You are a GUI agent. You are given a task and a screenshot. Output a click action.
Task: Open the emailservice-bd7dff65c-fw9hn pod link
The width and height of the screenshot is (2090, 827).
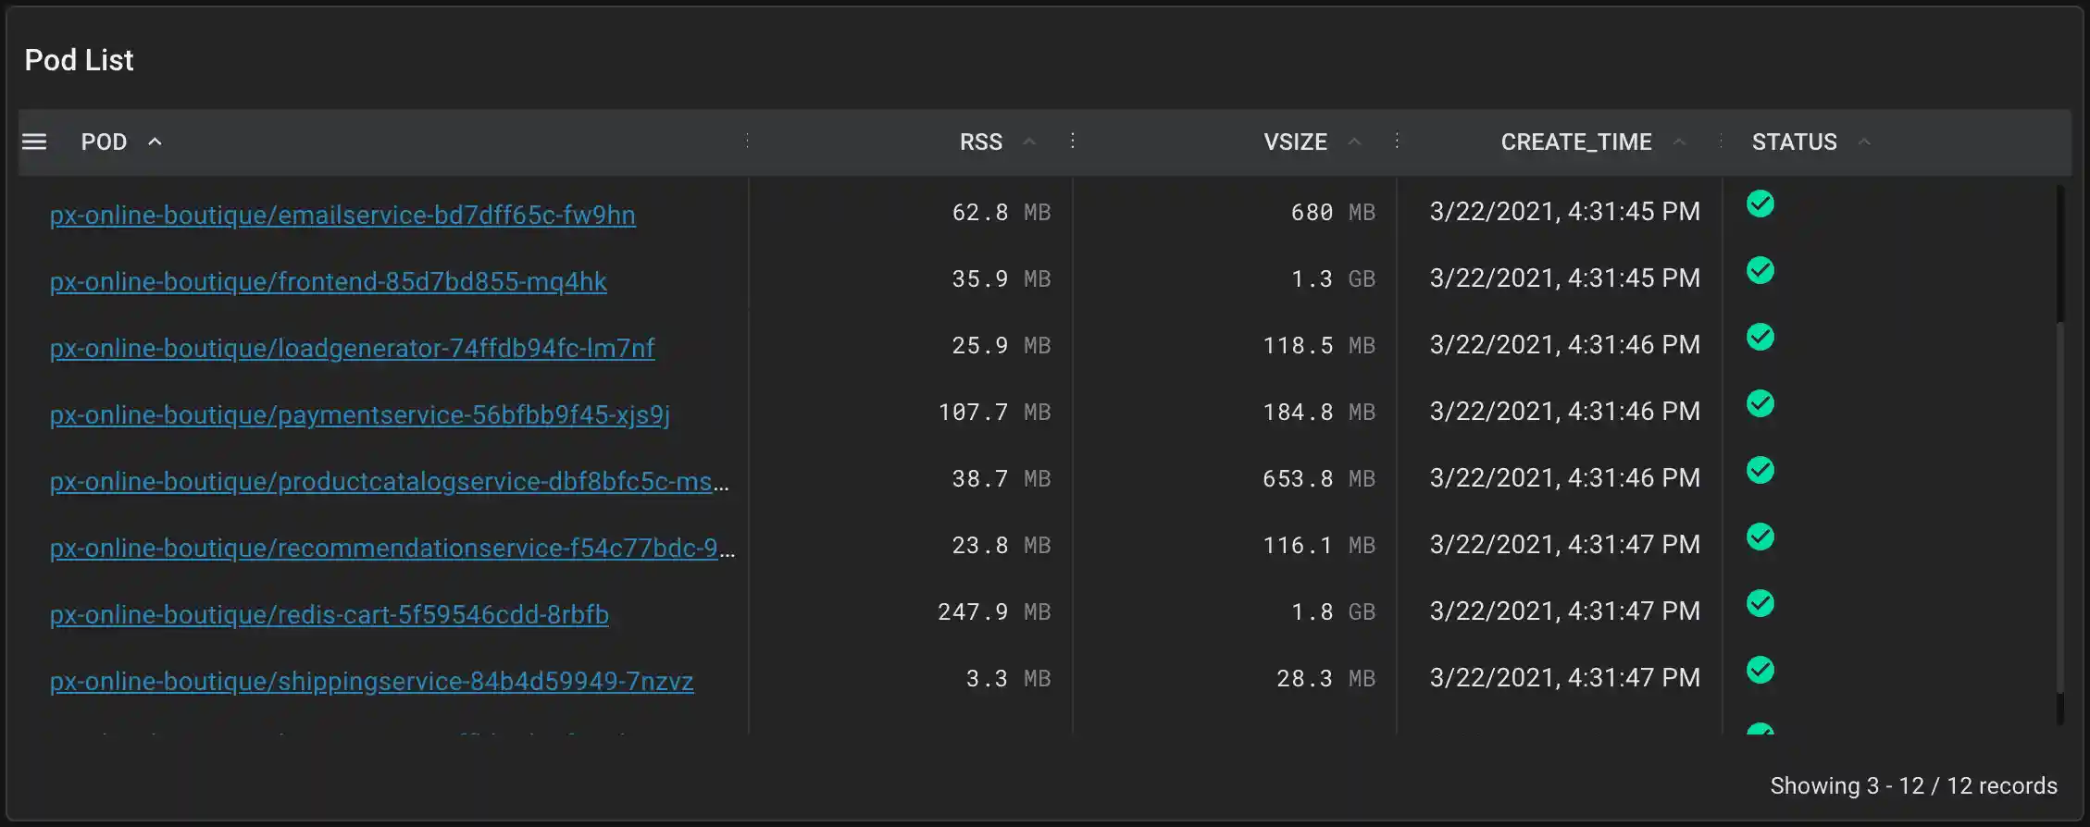click(x=342, y=215)
